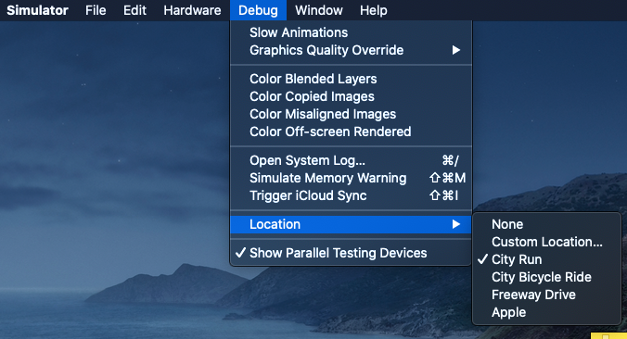Select Freeway Drive location

point(546,295)
